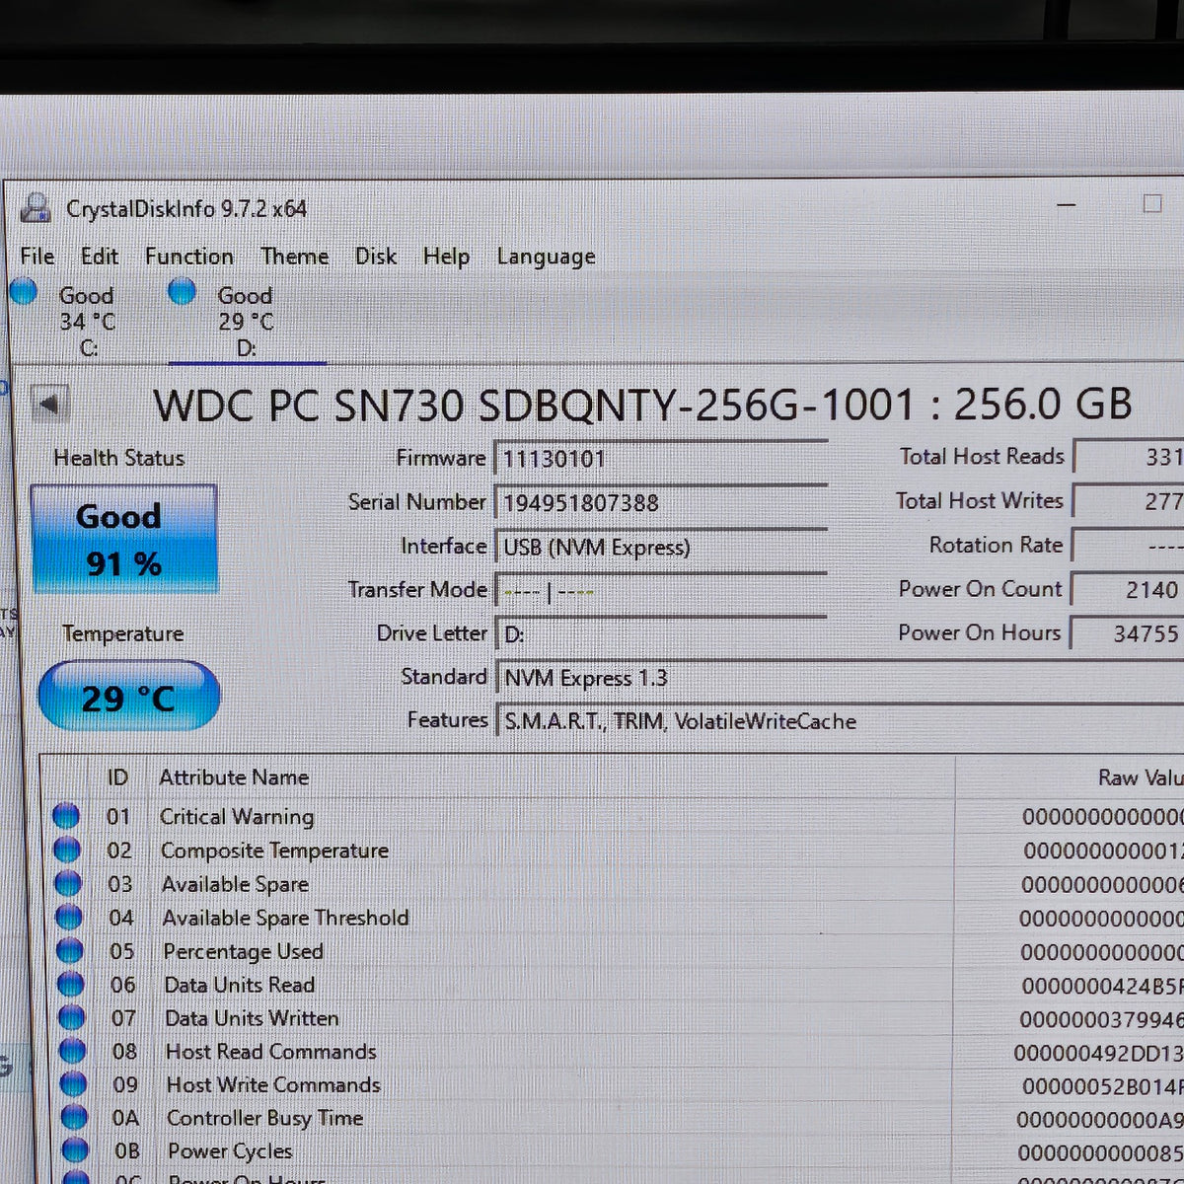
Task: Click the status dot for Available Spare Threshold
Action: 68,917
